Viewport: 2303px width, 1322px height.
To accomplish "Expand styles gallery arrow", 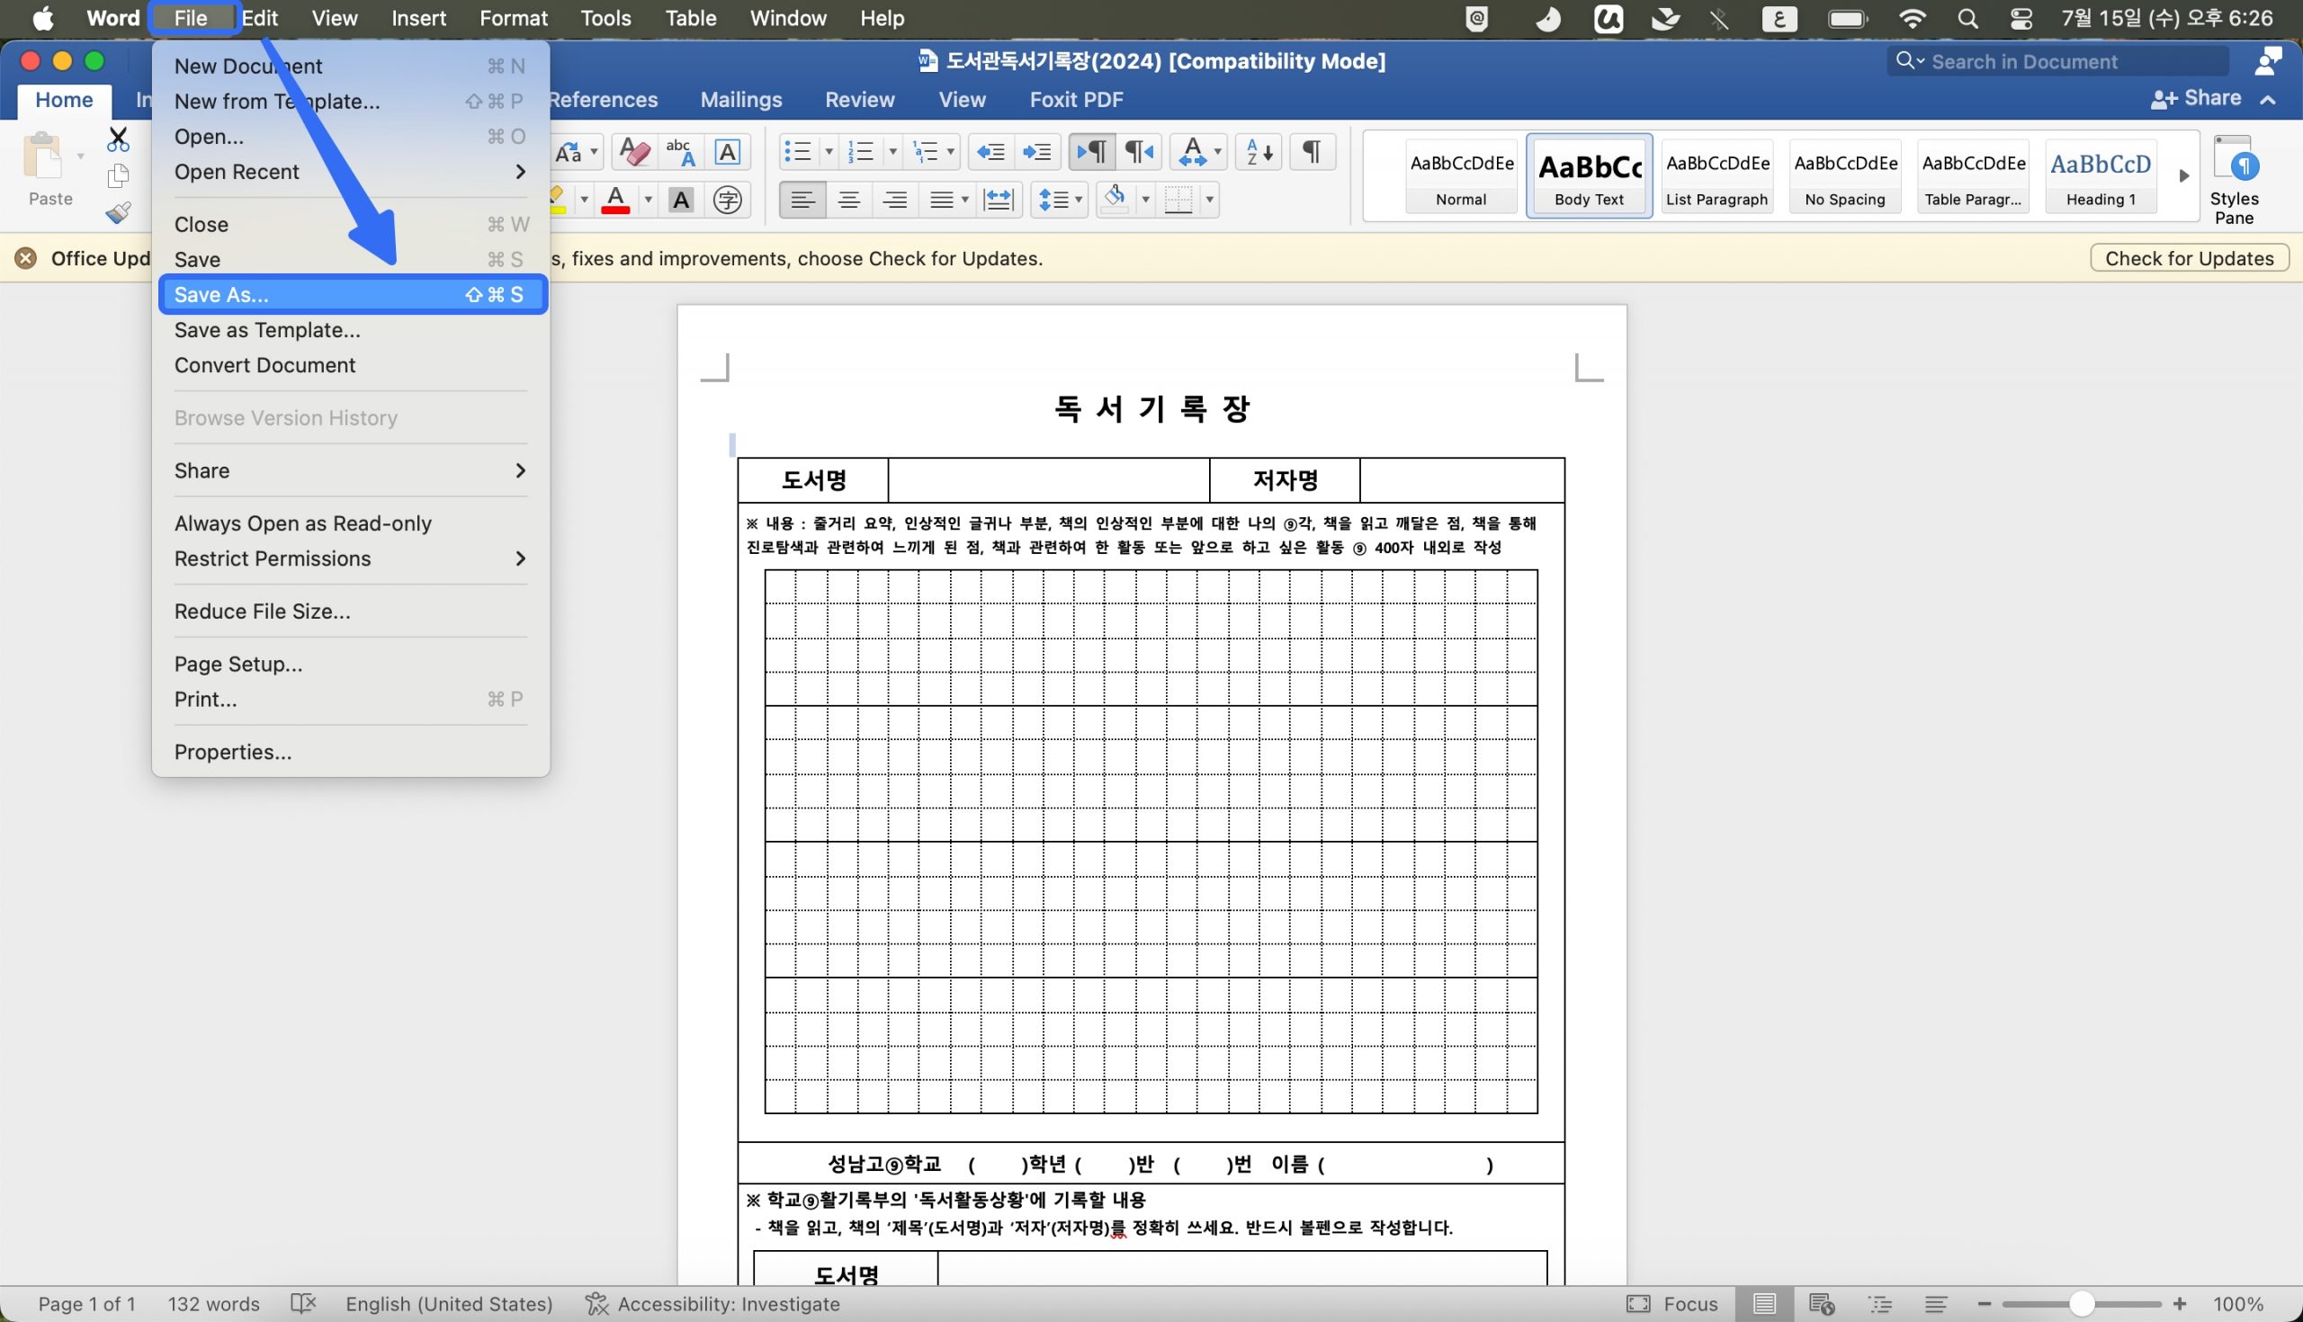I will [2184, 176].
